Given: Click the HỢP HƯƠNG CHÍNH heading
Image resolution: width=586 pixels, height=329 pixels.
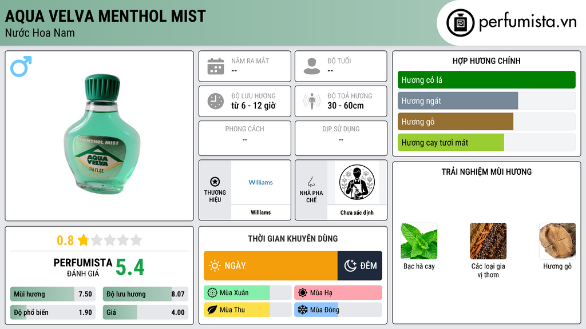Looking at the screenshot, I should [486, 61].
